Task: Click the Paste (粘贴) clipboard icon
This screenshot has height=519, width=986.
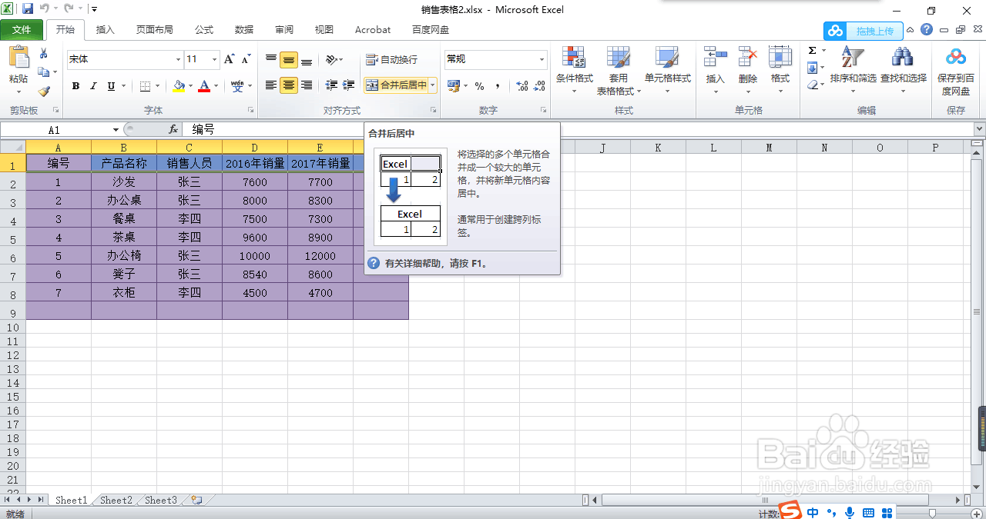Action: [18, 58]
